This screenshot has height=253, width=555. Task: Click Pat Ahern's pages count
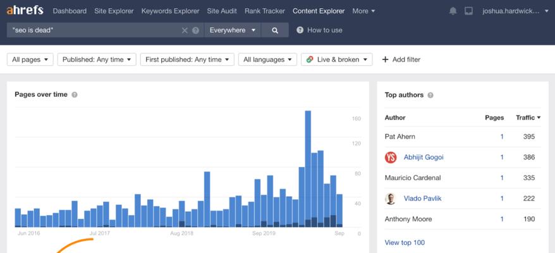(x=502, y=137)
